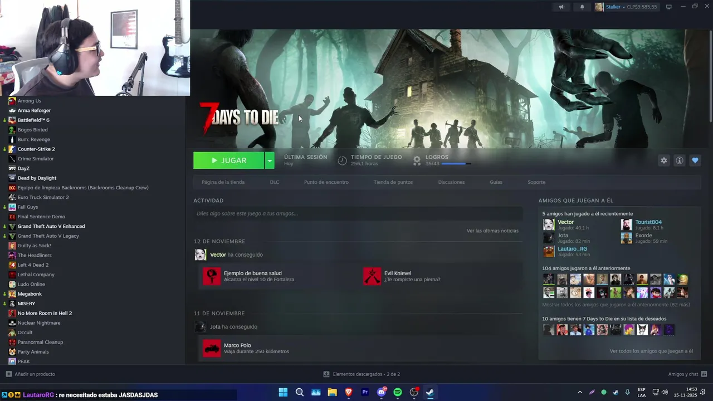Select Crime Simulator in the library
This screenshot has width=713, height=401.
[36, 159]
